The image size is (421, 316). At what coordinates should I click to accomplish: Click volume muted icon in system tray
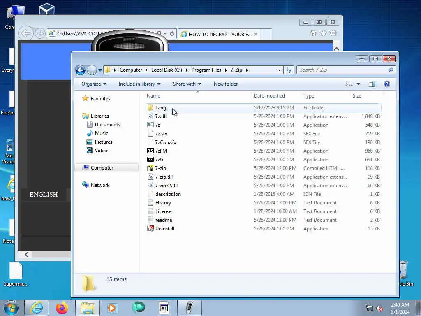(379, 309)
